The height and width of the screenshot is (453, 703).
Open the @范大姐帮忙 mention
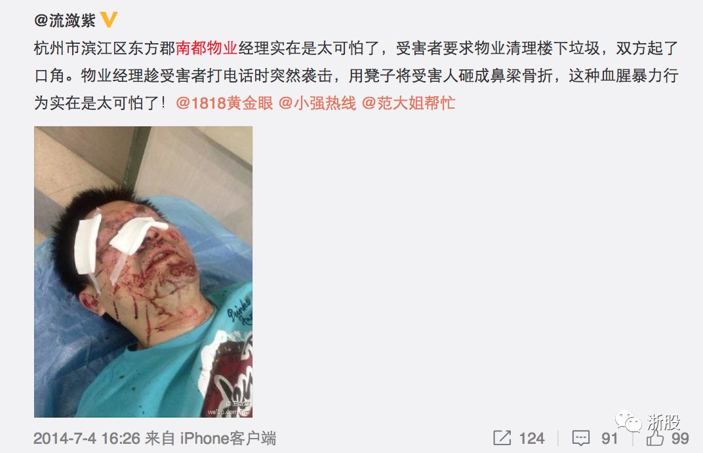(409, 103)
